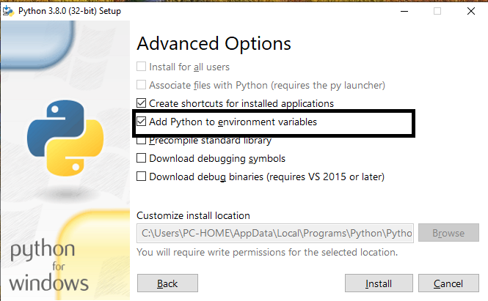The image size is (488, 301).
Task: Click Install to begin installation
Action: (379, 283)
